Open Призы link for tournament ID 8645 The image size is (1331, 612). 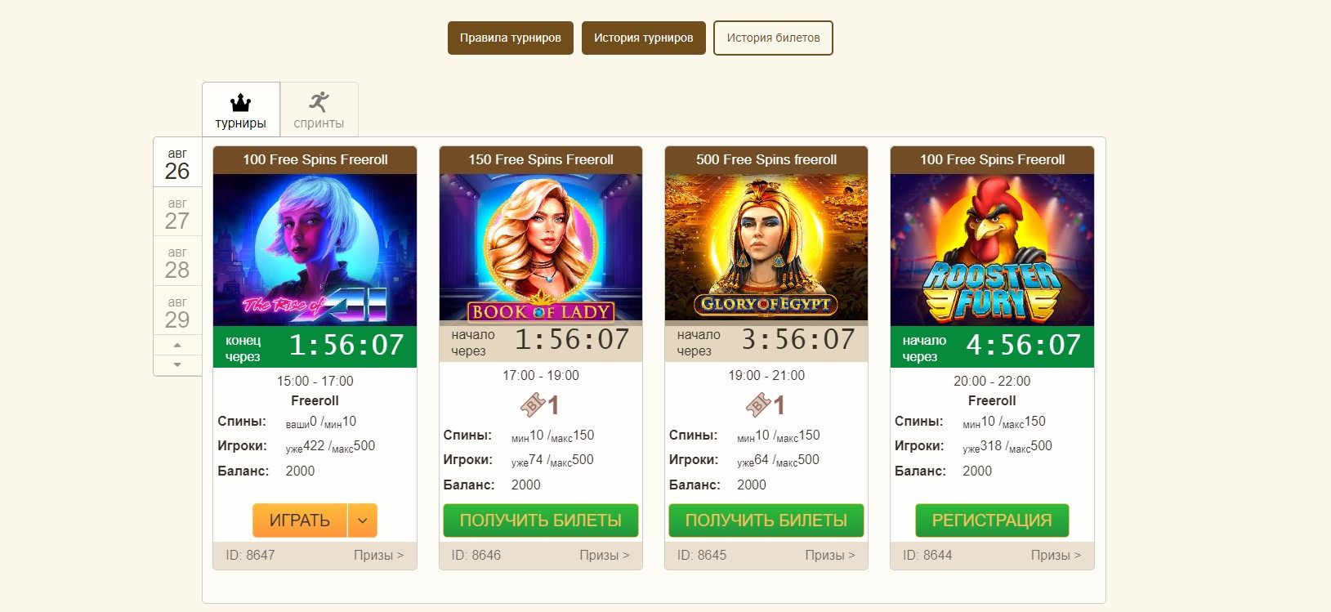pos(830,555)
